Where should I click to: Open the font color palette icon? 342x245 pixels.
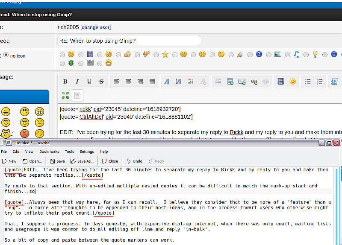point(191,82)
